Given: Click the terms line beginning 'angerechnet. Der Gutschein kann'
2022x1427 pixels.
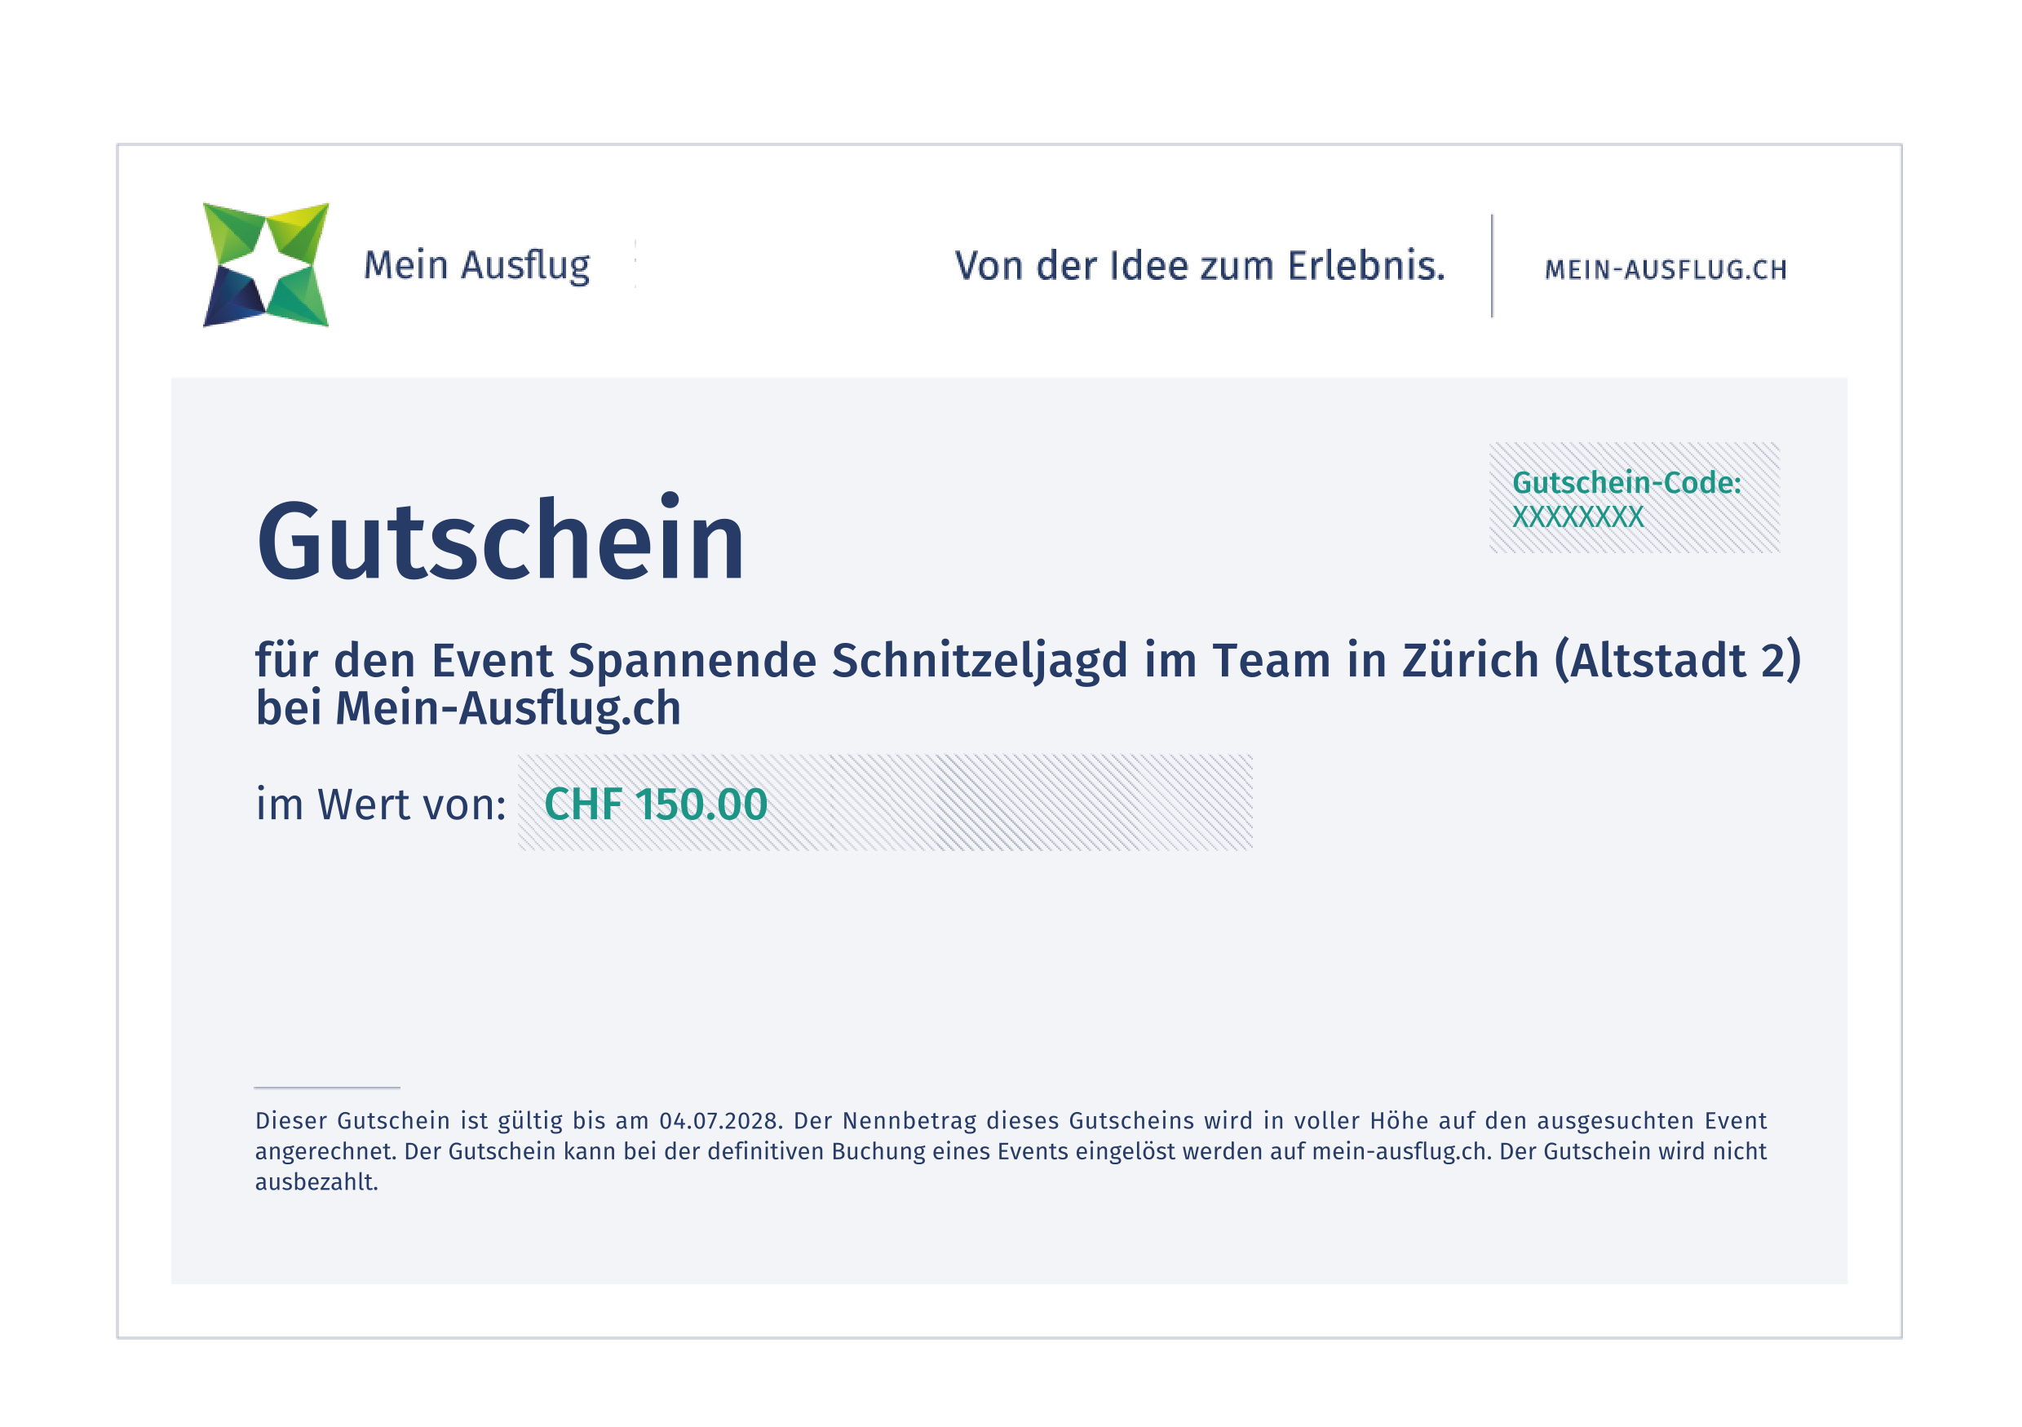Looking at the screenshot, I should (1011, 1151).
